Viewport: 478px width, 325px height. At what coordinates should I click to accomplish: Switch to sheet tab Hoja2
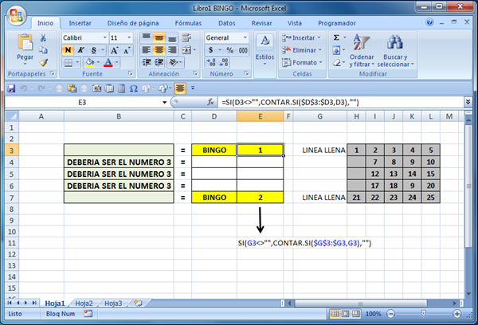pos(84,303)
